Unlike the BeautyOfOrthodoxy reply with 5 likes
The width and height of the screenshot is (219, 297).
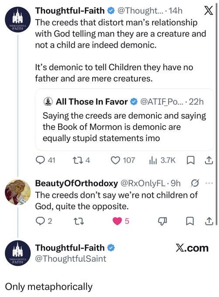(x=121, y=221)
